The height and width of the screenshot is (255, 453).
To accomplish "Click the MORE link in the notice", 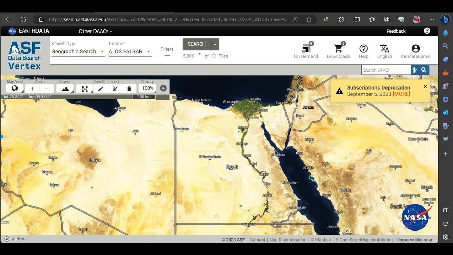I will pos(401,94).
